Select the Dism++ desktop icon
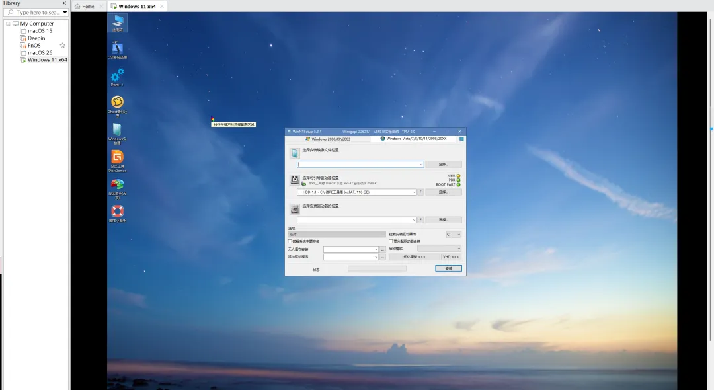The image size is (714, 390). point(118,77)
